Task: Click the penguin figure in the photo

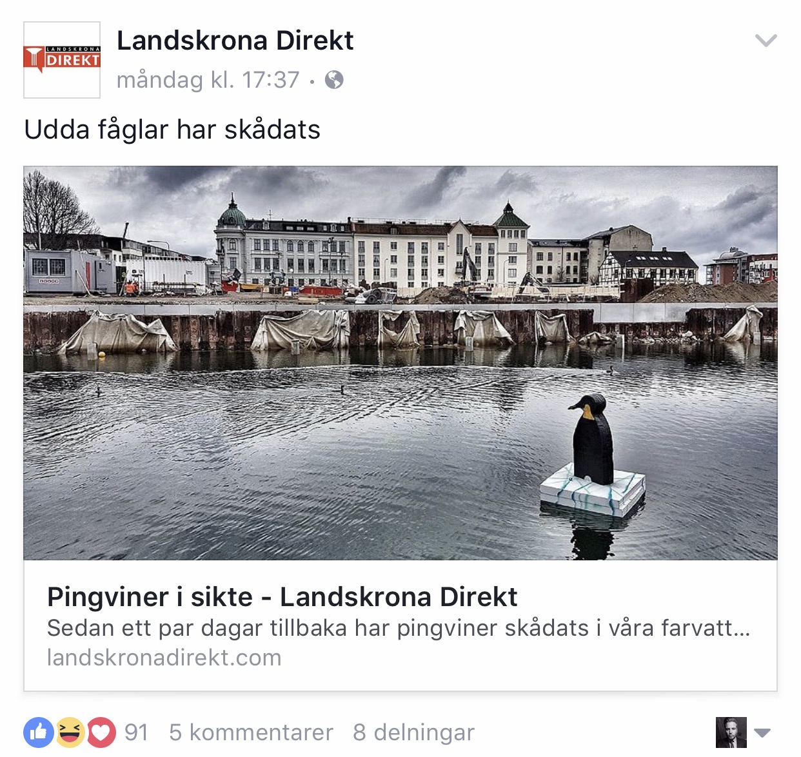Action: [591, 440]
